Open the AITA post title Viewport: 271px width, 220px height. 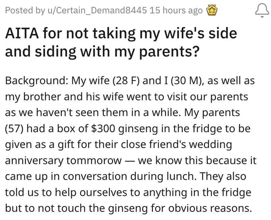[x=121, y=42]
